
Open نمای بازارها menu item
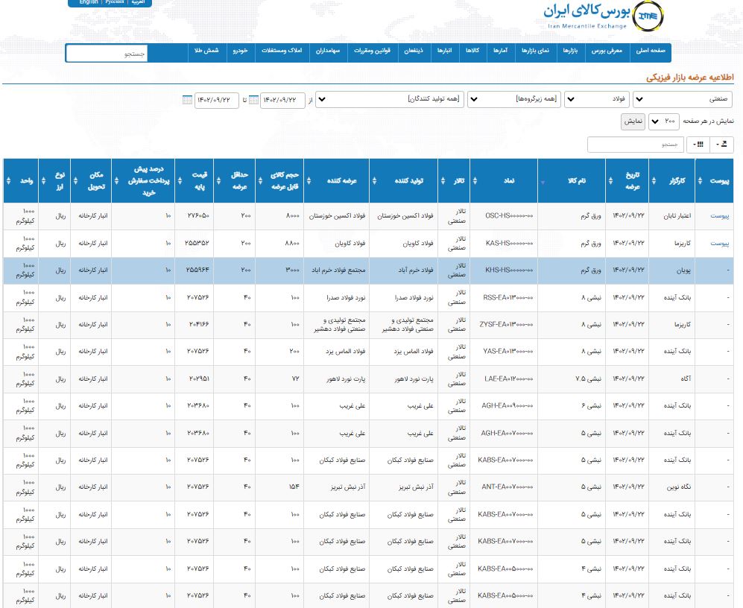tap(536, 51)
